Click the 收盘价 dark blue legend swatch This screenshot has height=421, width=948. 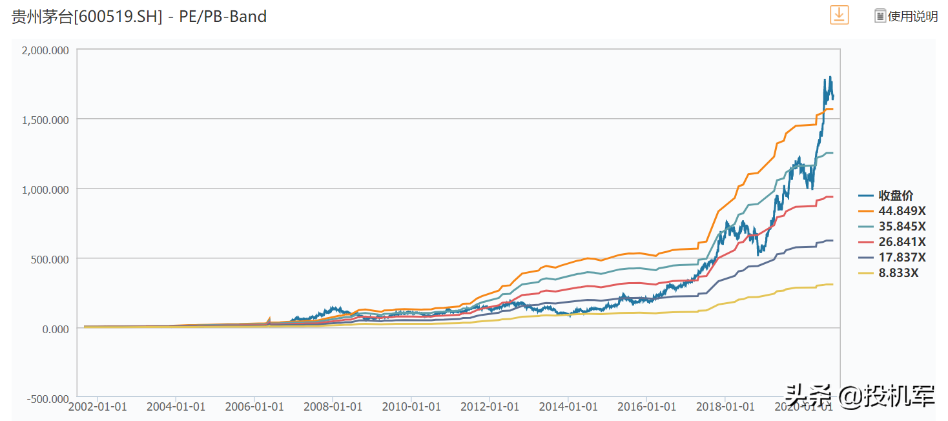[x=866, y=196]
